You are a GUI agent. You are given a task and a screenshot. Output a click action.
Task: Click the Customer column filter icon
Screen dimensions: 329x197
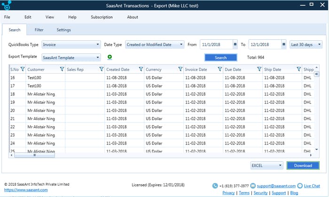(62, 69)
